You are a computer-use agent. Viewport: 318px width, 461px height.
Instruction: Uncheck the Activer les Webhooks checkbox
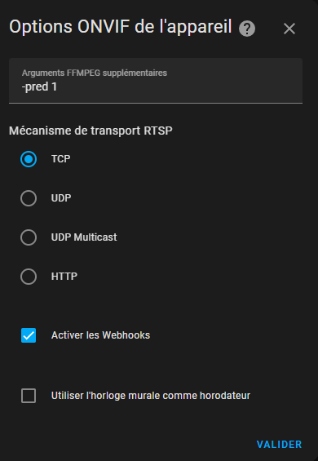tap(29, 335)
